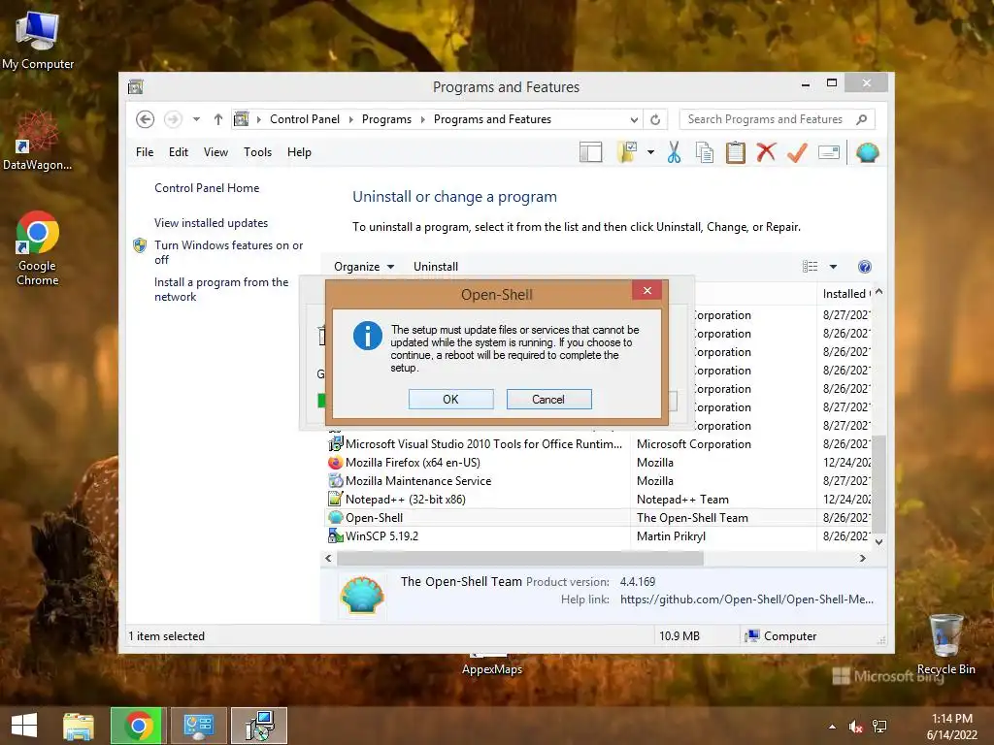Open the dropdown arrow beside the folder icon
This screenshot has height=745, width=994.
[650, 152]
